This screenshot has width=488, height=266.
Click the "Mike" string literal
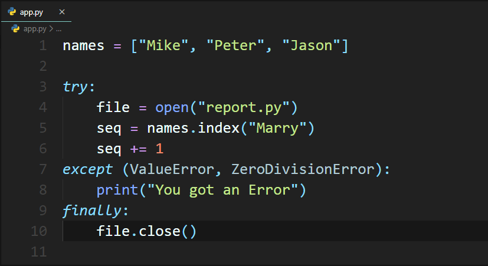163,45
